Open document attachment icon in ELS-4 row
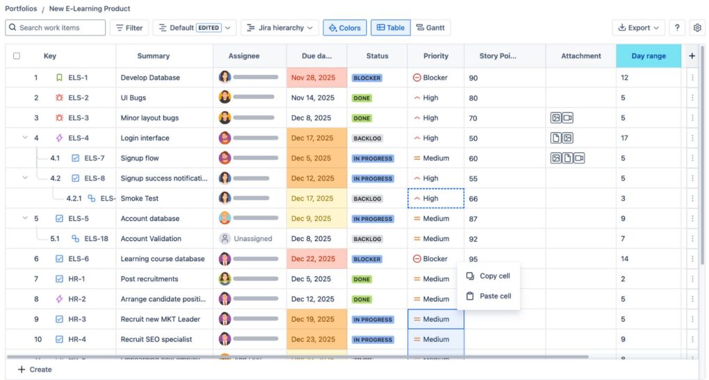 pos(555,138)
